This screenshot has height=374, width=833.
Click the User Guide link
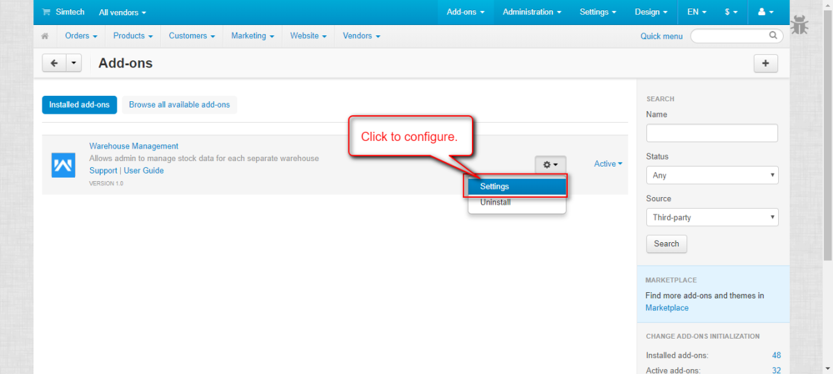(x=144, y=170)
